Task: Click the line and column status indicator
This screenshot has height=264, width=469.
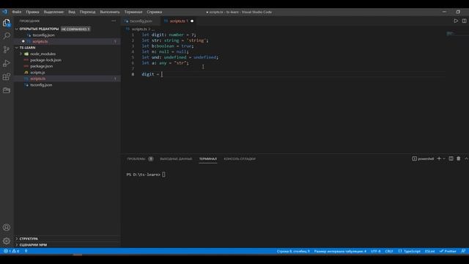Action: click(x=293, y=251)
